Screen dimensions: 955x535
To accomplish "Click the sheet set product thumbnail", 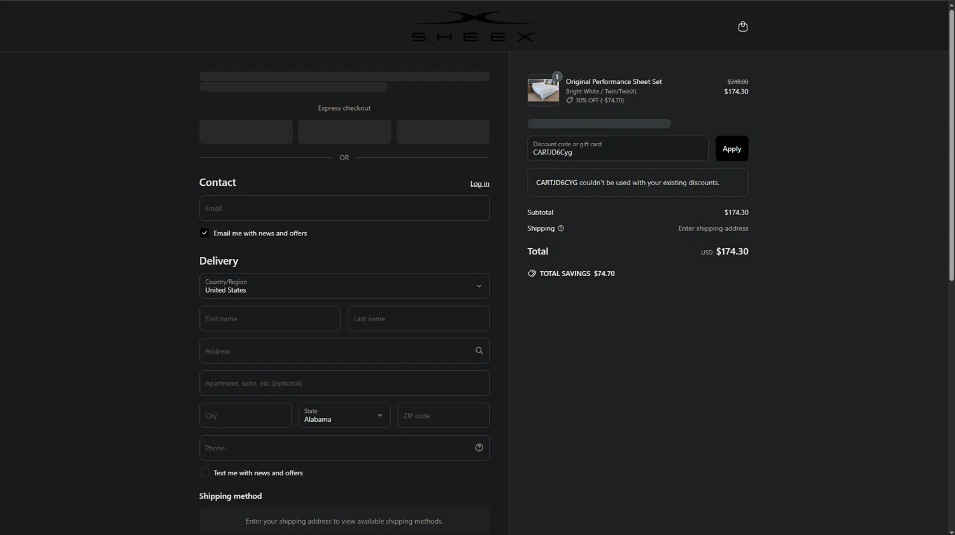I will pos(543,90).
